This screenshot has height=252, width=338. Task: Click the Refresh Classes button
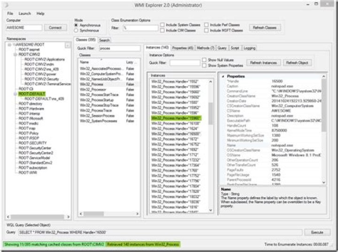point(265,28)
